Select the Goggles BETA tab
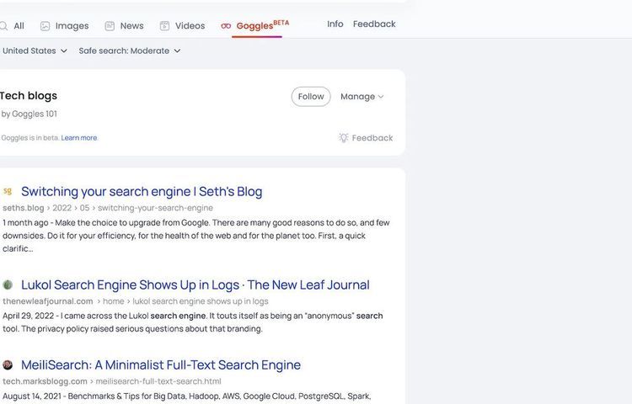Screen dimensions: 632x404 click(x=255, y=26)
